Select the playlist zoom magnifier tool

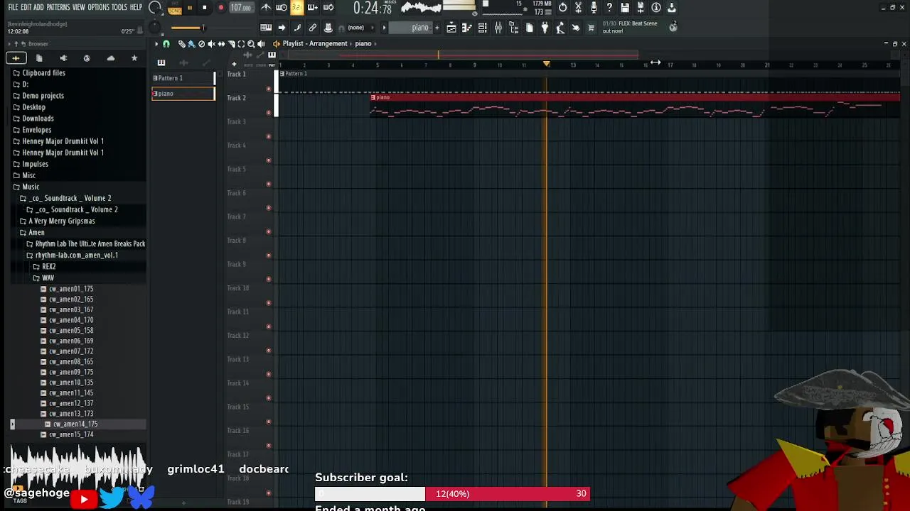(x=251, y=44)
